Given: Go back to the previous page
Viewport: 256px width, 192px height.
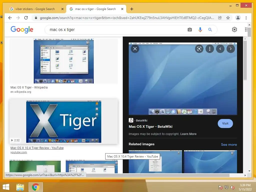Looking at the screenshot, I should pyautogui.click(x=10, y=18).
